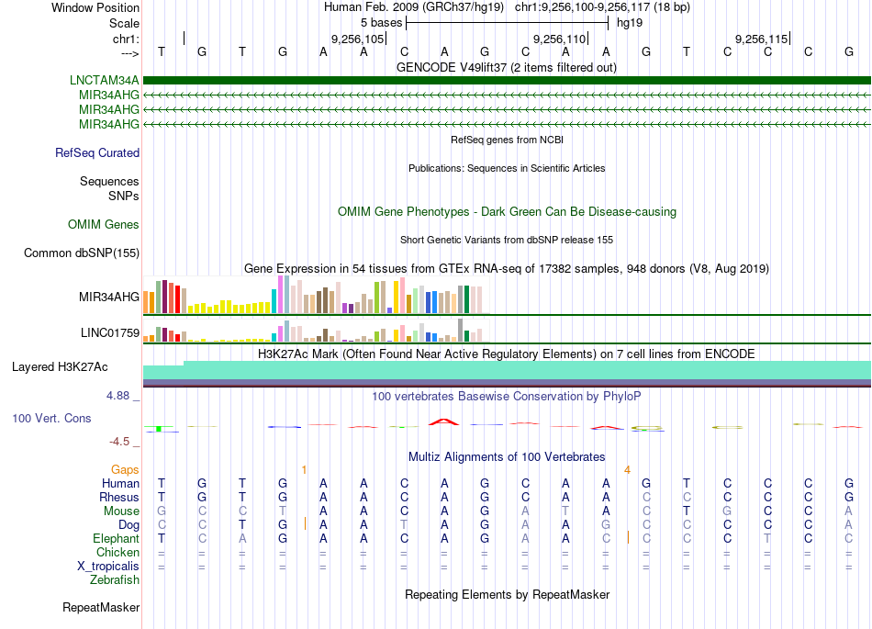Click OMIM Gene Phenotypes track title

click(508, 212)
